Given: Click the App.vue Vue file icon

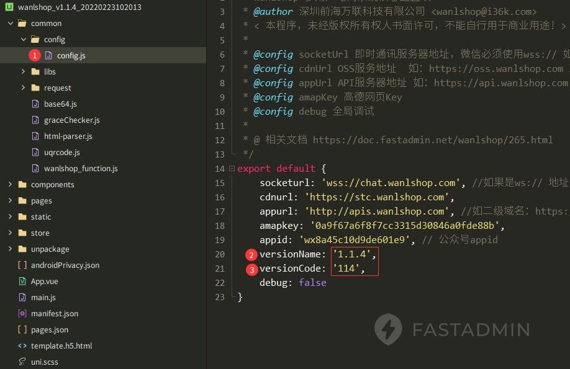Looking at the screenshot, I should point(22,281).
